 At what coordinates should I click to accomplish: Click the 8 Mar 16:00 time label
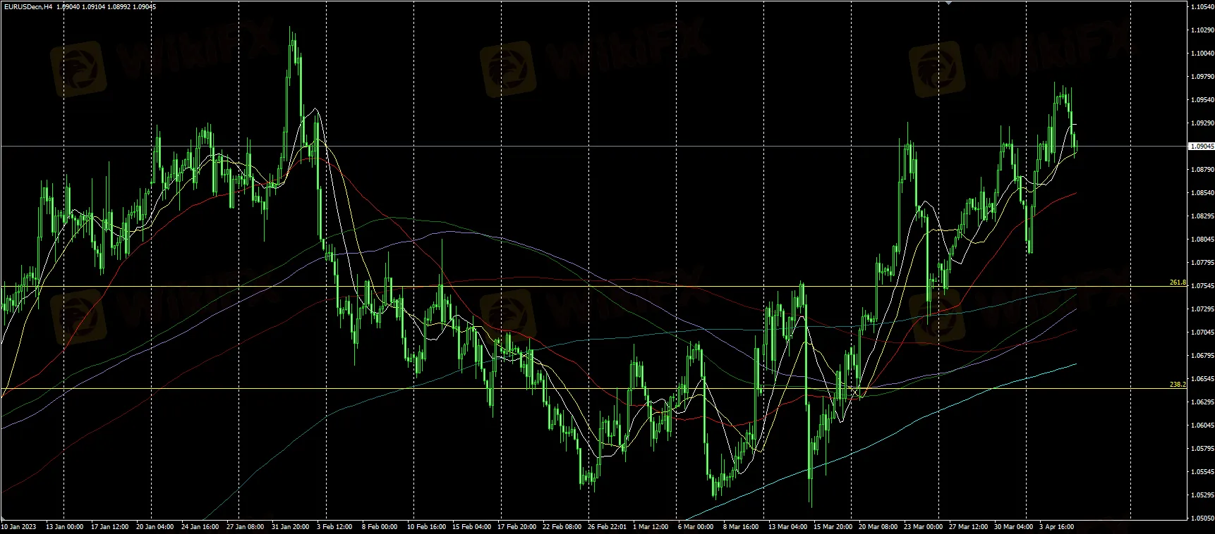[741, 527]
